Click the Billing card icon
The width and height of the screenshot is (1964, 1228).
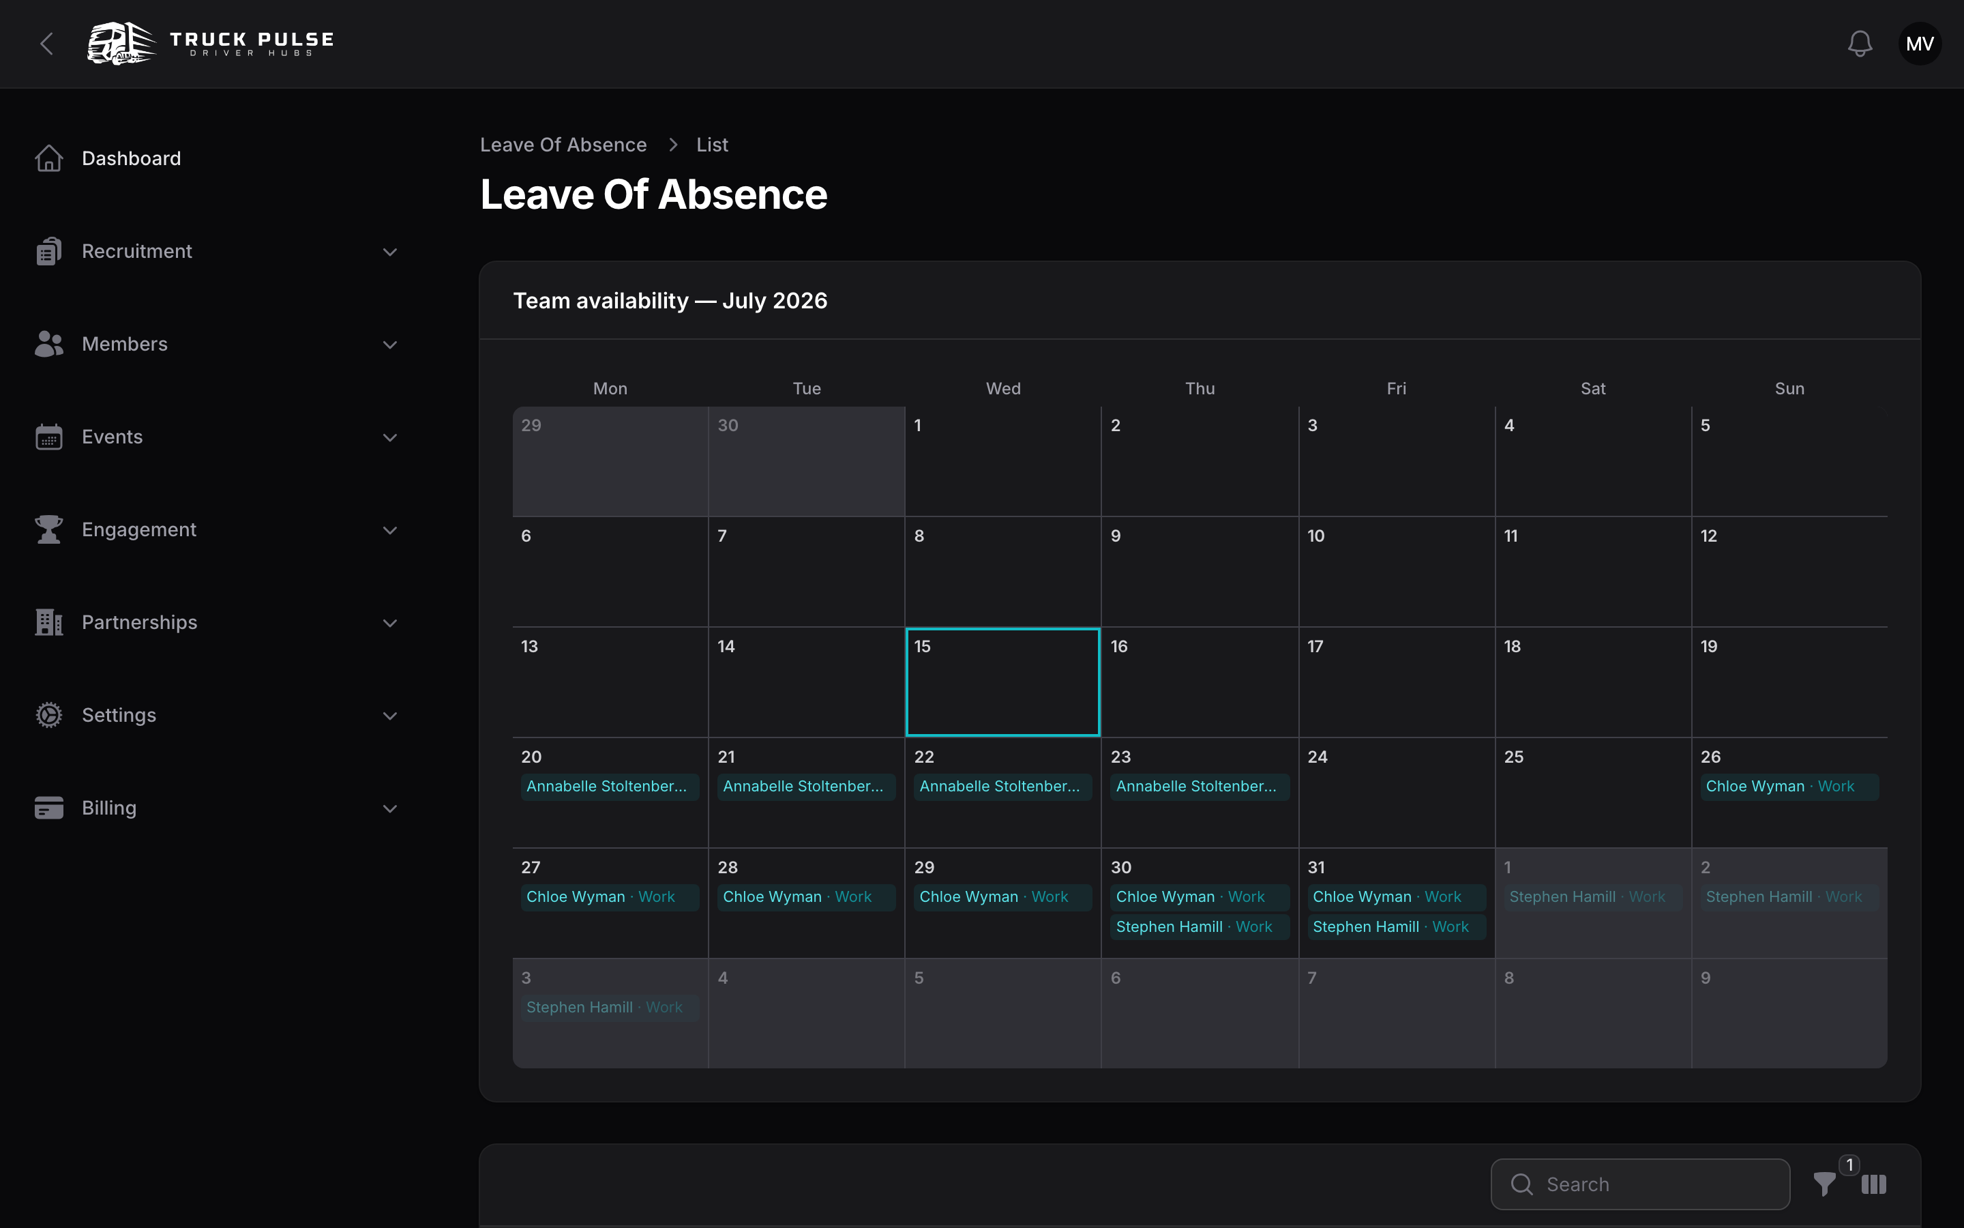click(x=48, y=808)
